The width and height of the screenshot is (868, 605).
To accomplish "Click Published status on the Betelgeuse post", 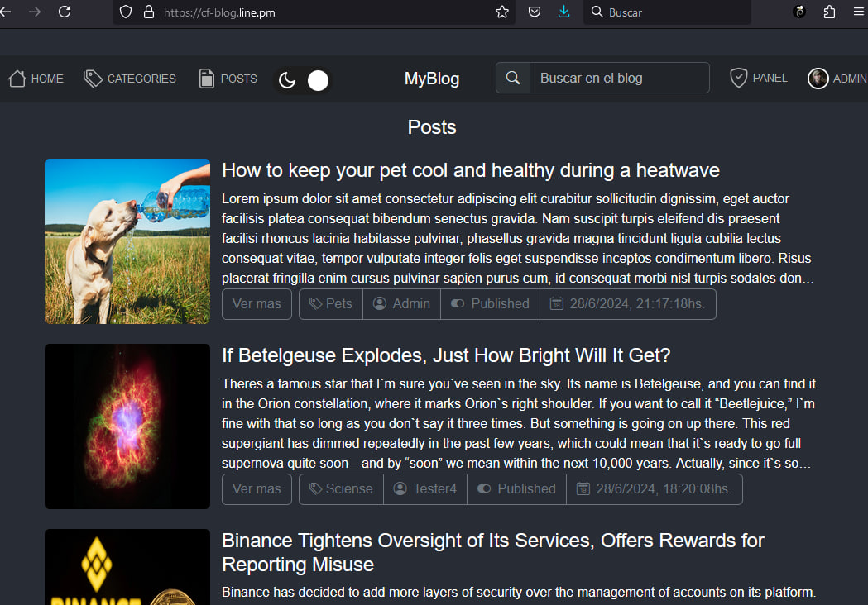I will click(x=516, y=488).
